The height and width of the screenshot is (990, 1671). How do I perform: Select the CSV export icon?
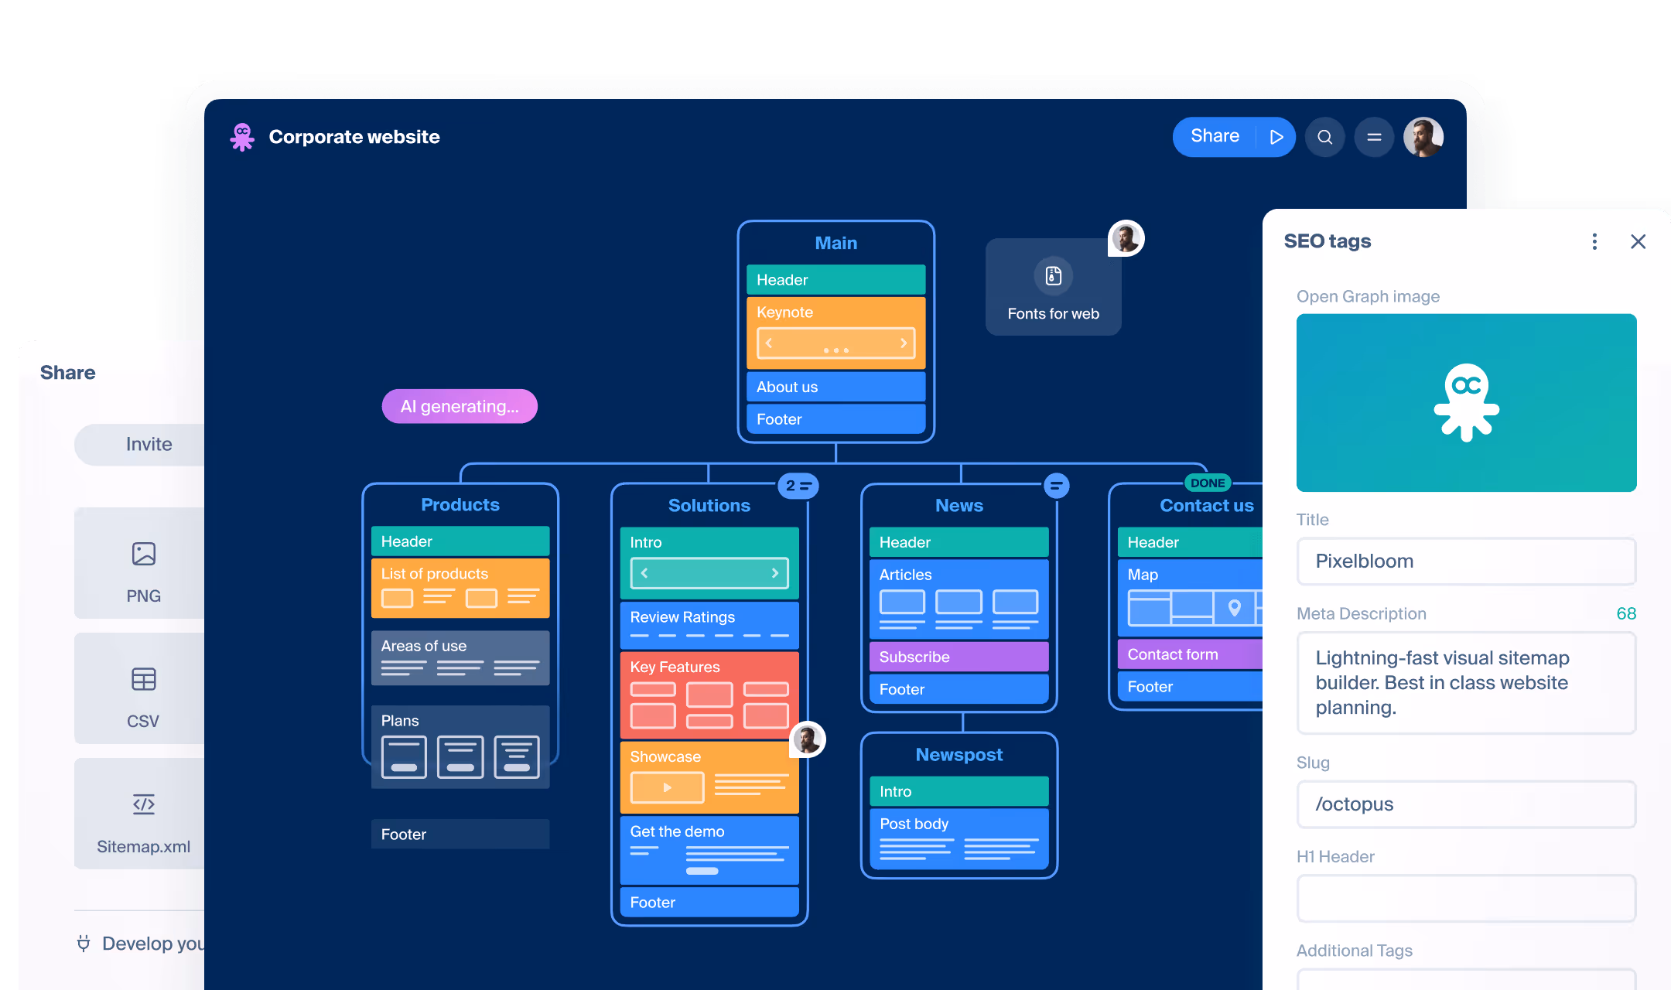pos(144,678)
